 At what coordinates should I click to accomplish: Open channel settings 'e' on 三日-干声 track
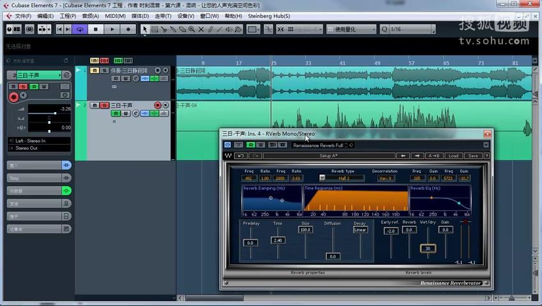(136, 113)
